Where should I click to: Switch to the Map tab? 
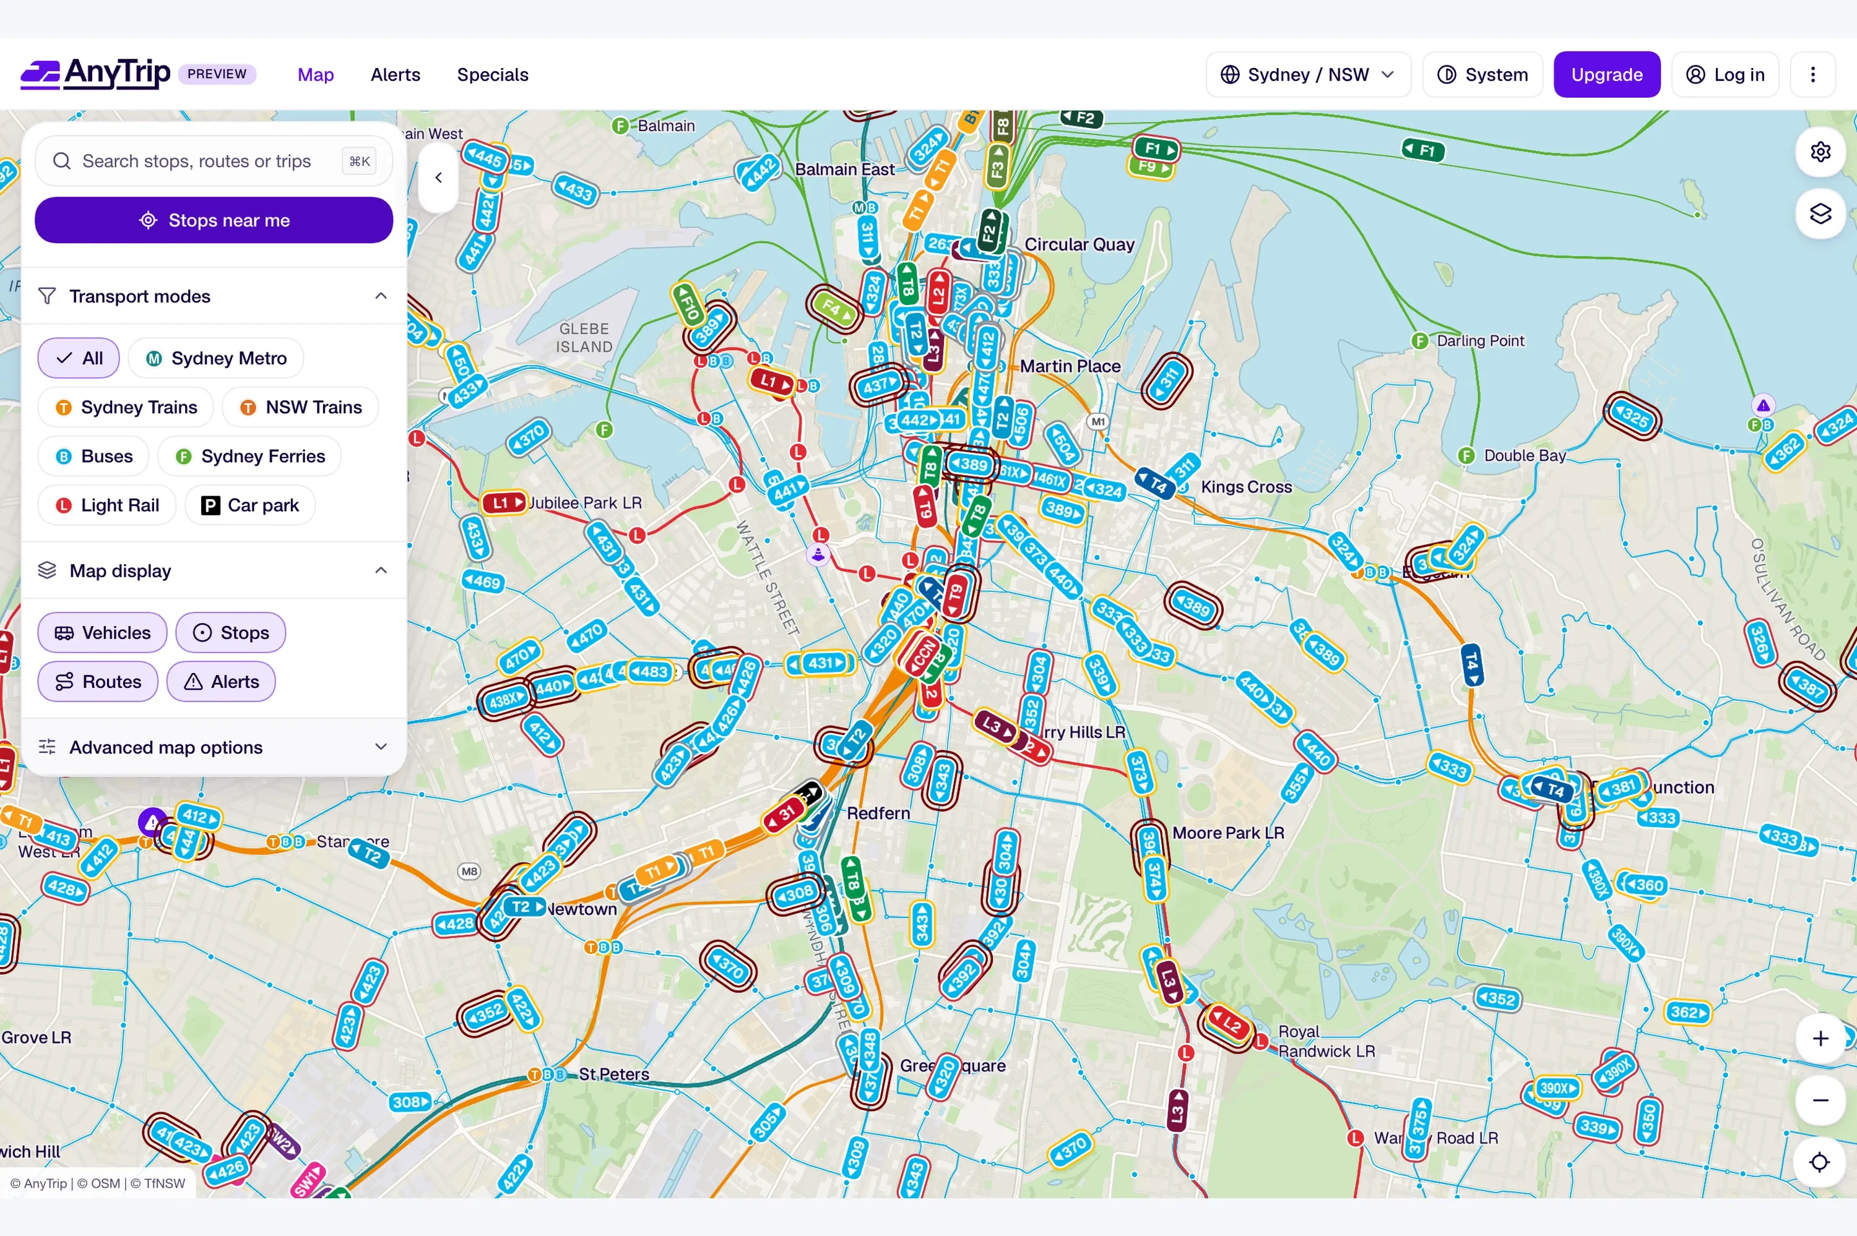coord(316,75)
